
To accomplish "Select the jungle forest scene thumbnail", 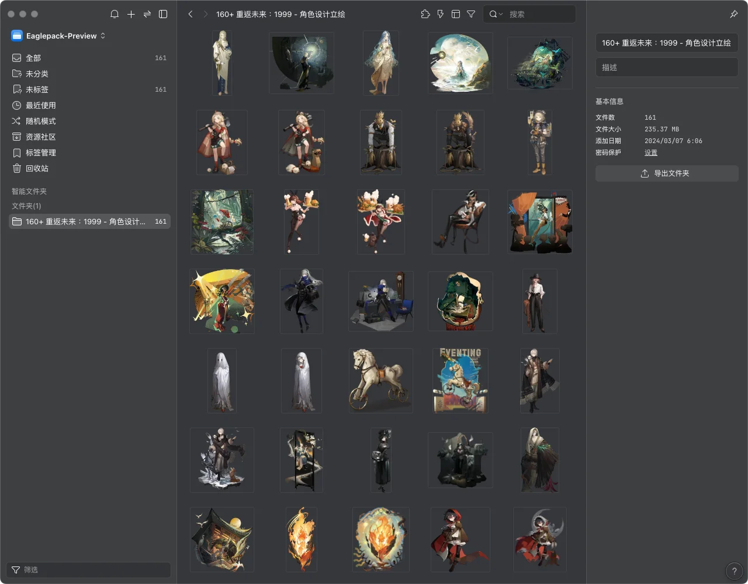I will [222, 222].
